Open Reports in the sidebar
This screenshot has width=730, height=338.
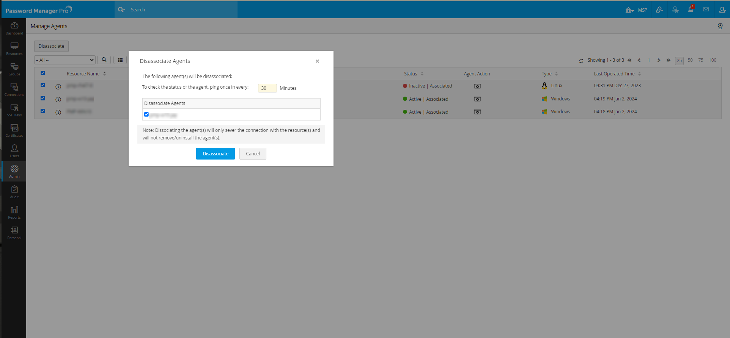pyautogui.click(x=14, y=213)
